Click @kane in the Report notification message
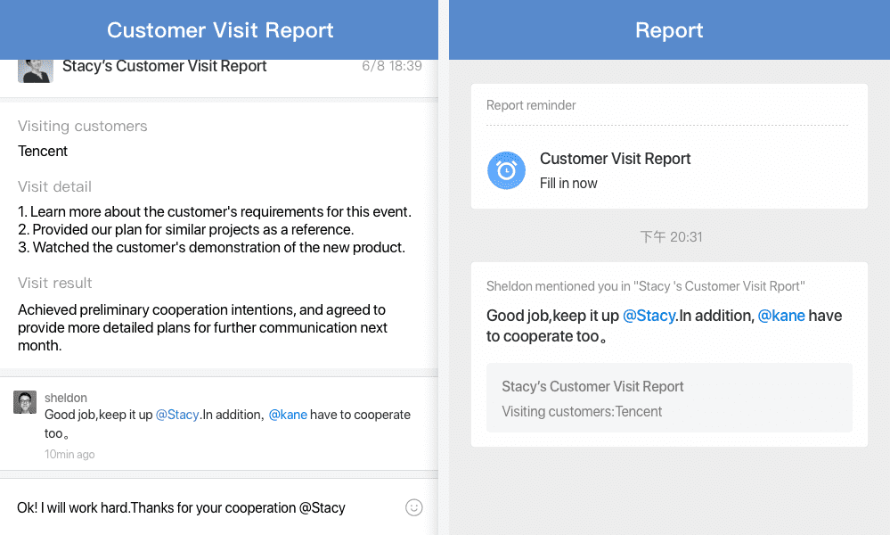Viewport: 890px width, 535px height. tap(781, 316)
